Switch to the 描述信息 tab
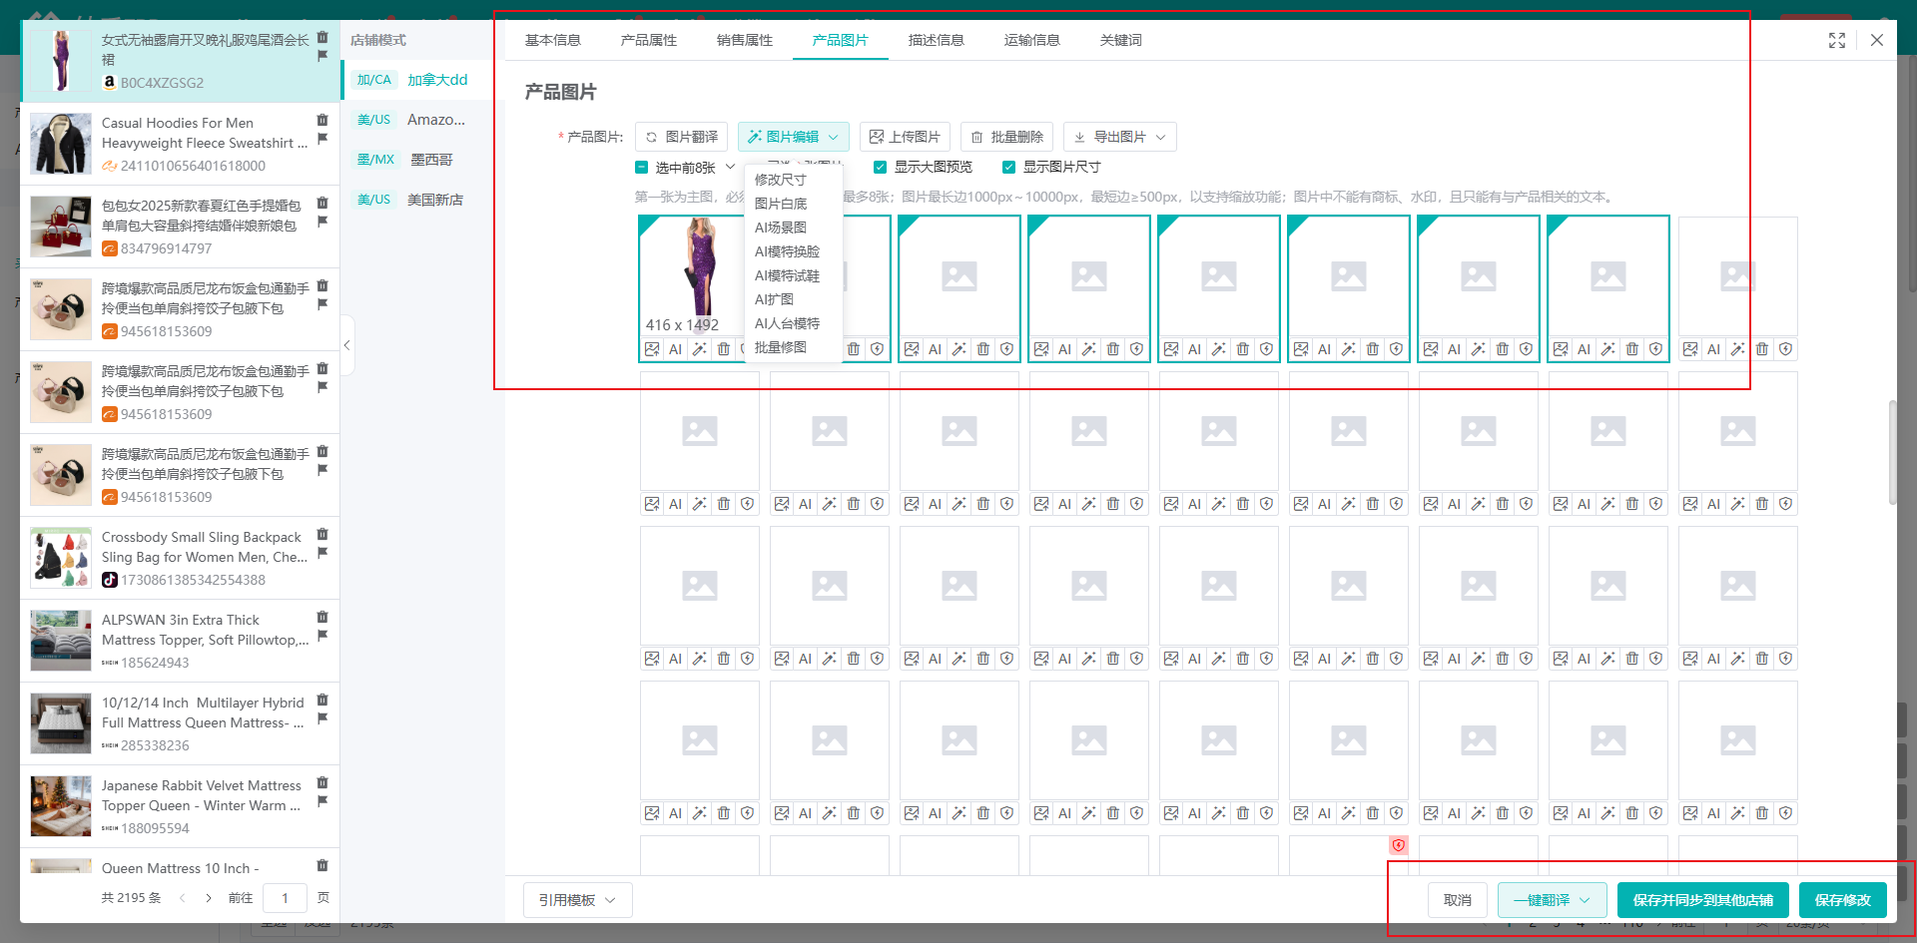The image size is (1917, 943). coord(936,40)
